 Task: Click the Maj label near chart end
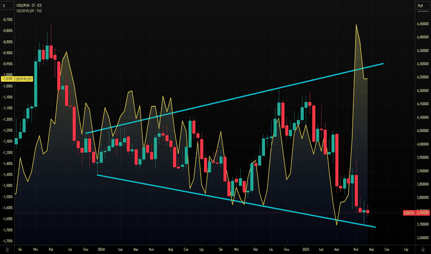coord(371,248)
